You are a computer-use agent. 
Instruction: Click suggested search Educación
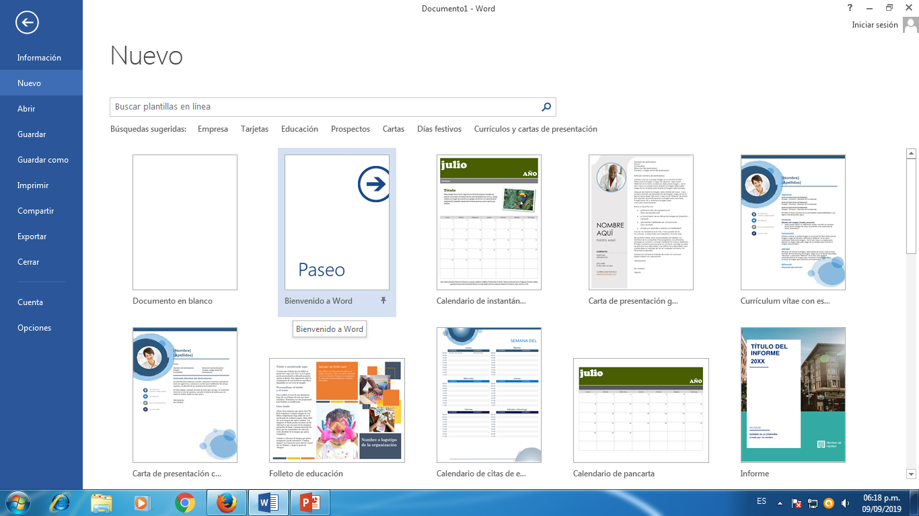(x=299, y=129)
